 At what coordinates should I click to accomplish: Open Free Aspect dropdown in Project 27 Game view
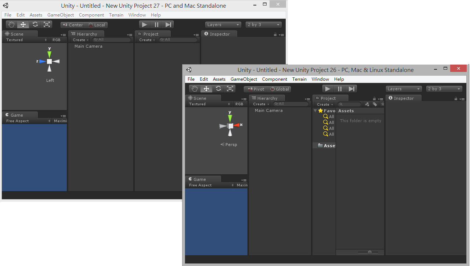coord(28,121)
